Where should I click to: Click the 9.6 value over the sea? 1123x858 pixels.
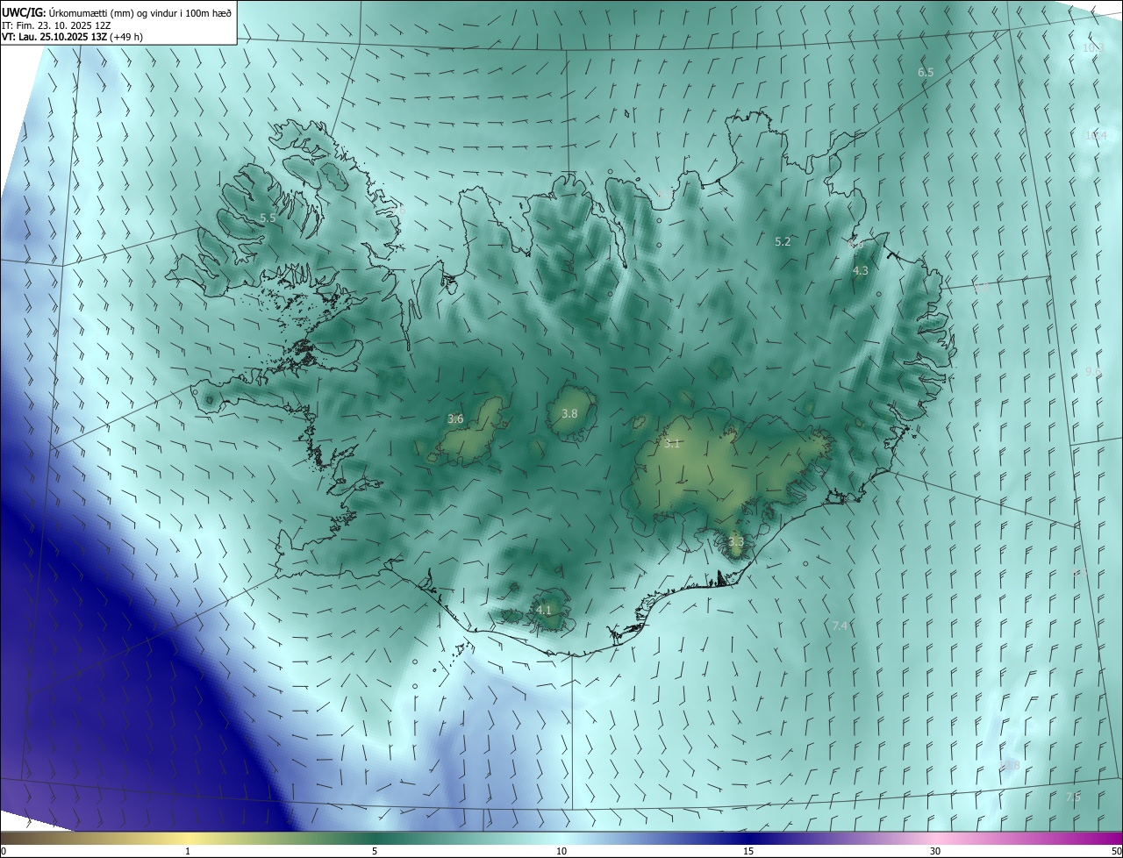[1092, 372]
